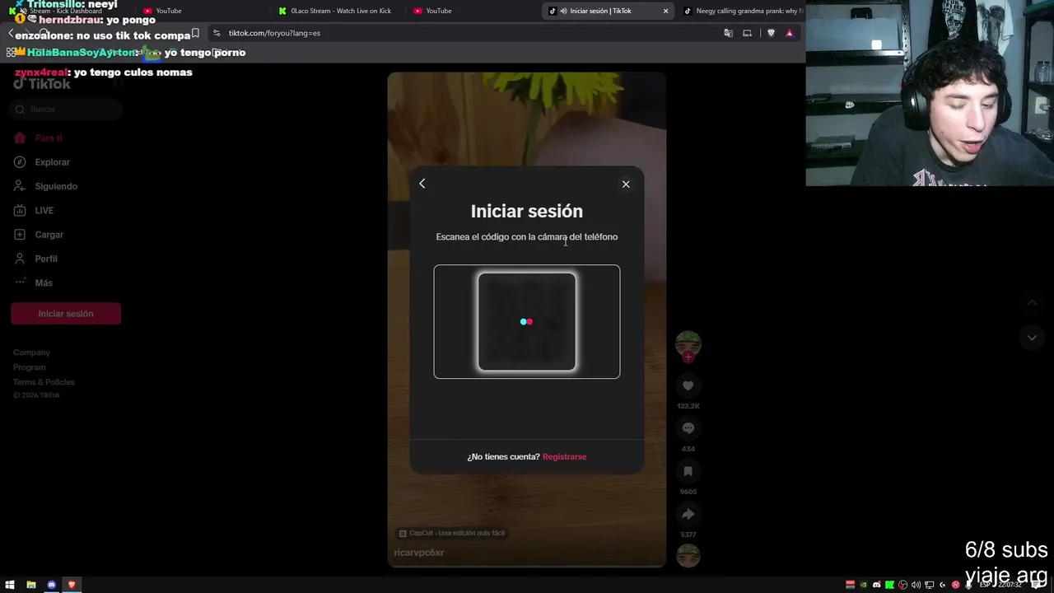1054x593 pixels.
Task: Click the network tray icon
Action: (930, 585)
